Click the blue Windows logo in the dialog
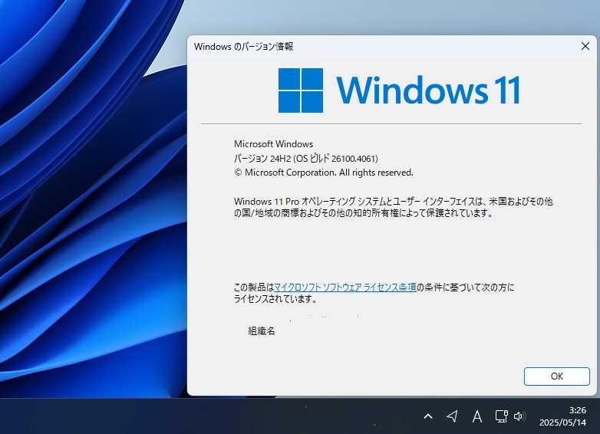600x434 pixels. (300, 90)
